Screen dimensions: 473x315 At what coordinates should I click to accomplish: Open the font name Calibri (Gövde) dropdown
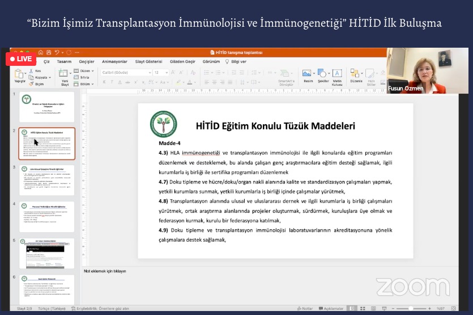[x=126, y=73]
